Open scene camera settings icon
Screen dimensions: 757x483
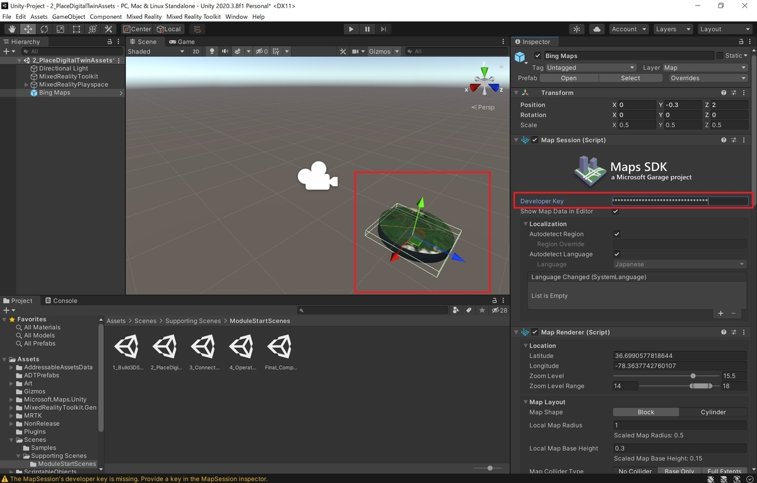[x=357, y=51]
